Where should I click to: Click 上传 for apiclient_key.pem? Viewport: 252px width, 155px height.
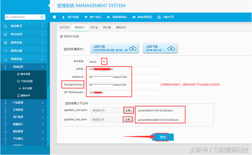(x=128, y=120)
